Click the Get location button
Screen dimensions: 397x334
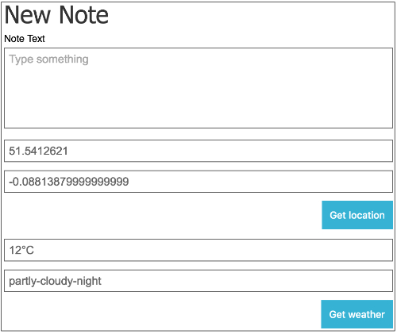pyautogui.click(x=357, y=215)
